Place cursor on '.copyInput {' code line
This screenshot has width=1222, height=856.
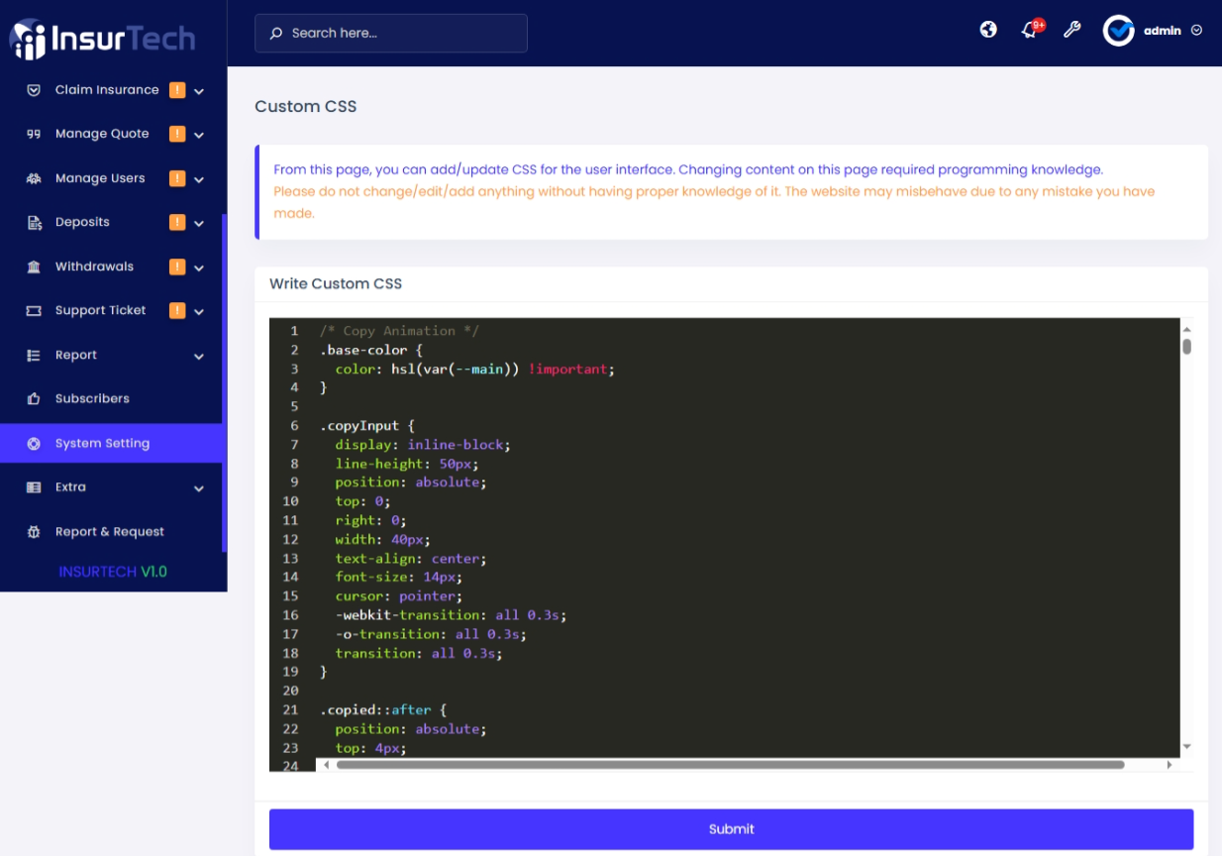coord(366,426)
